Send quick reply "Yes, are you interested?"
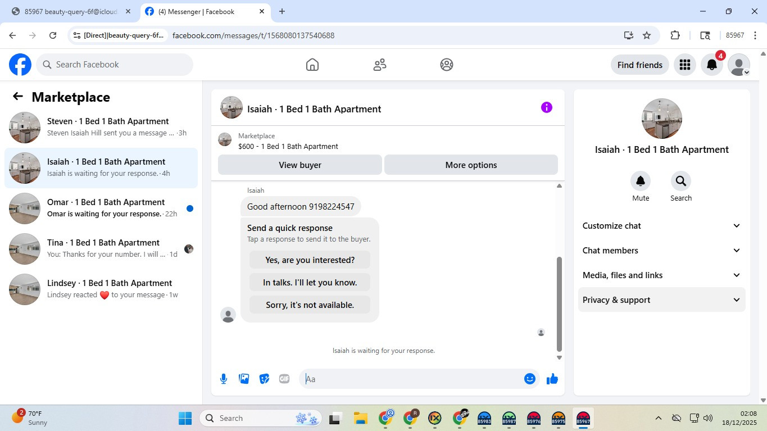 [310, 260]
